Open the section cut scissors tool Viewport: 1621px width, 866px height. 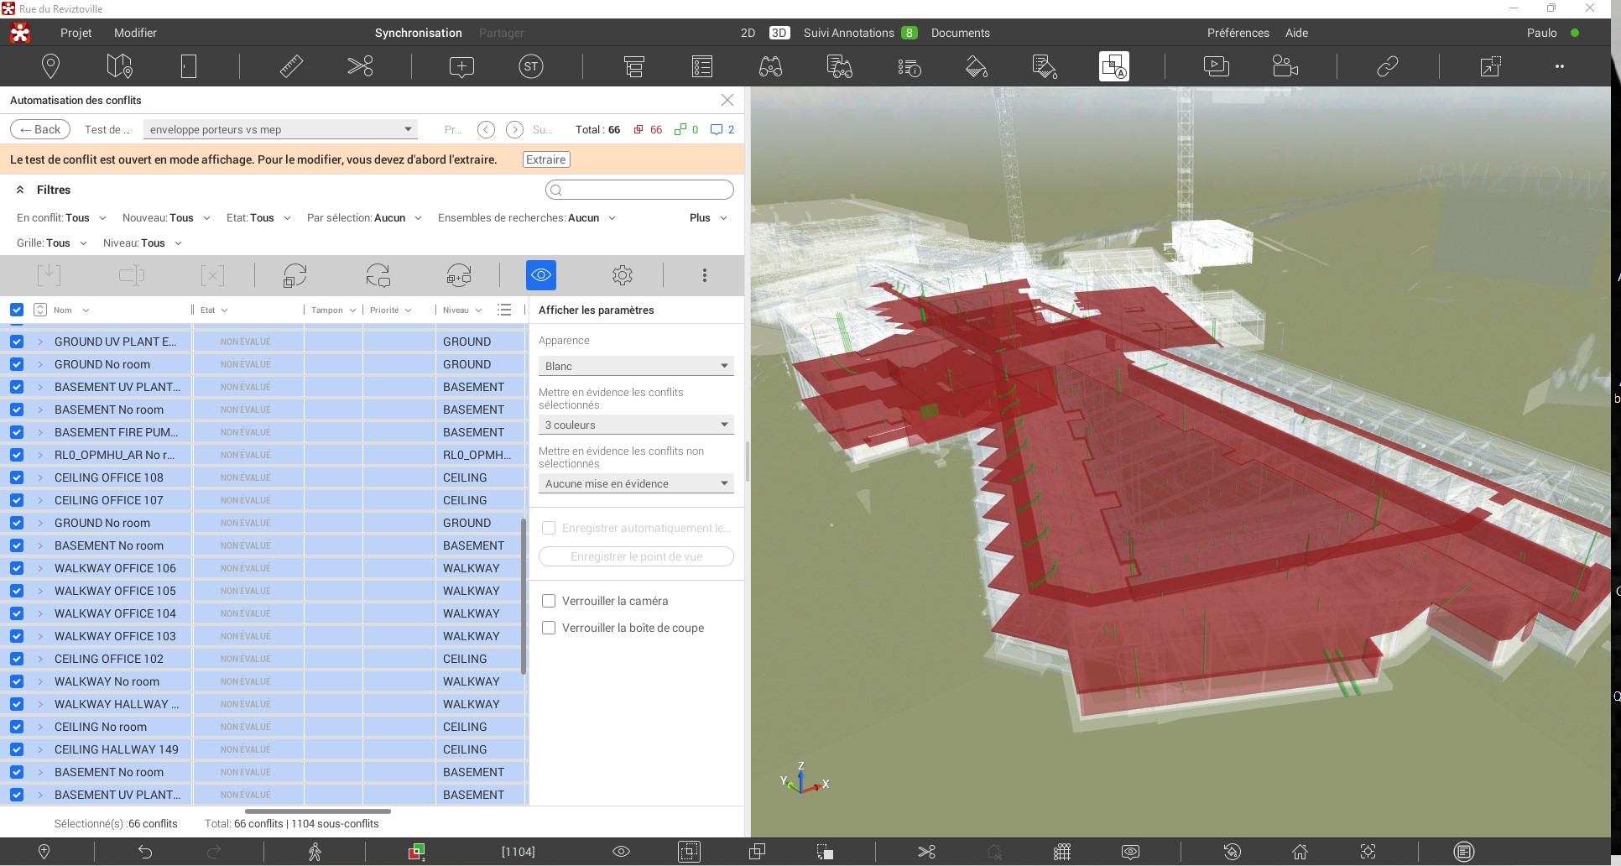pyautogui.click(x=360, y=66)
